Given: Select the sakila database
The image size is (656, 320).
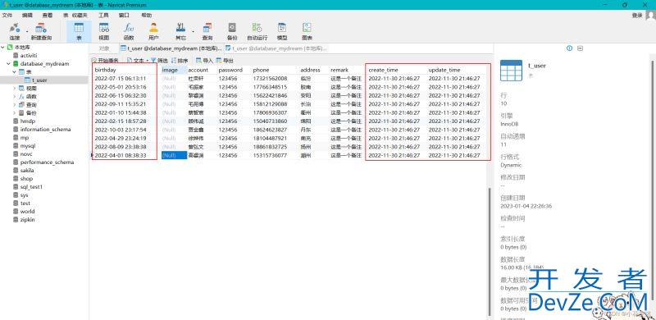Looking at the screenshot, I should pyautogui.click(x=27, y=171).
